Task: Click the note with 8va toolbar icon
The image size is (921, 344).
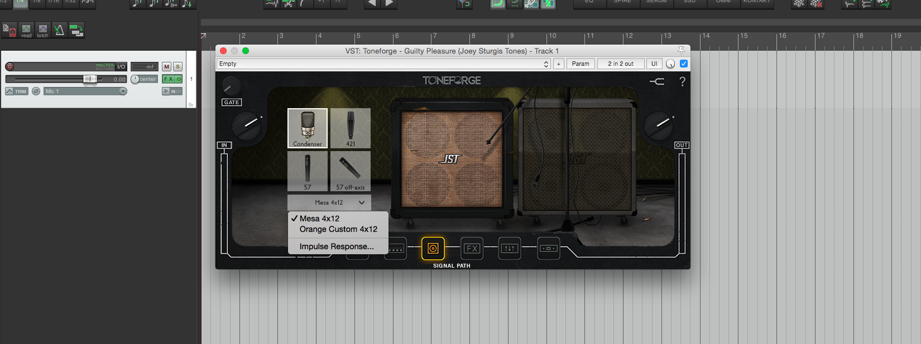Action: coord(171,3)
